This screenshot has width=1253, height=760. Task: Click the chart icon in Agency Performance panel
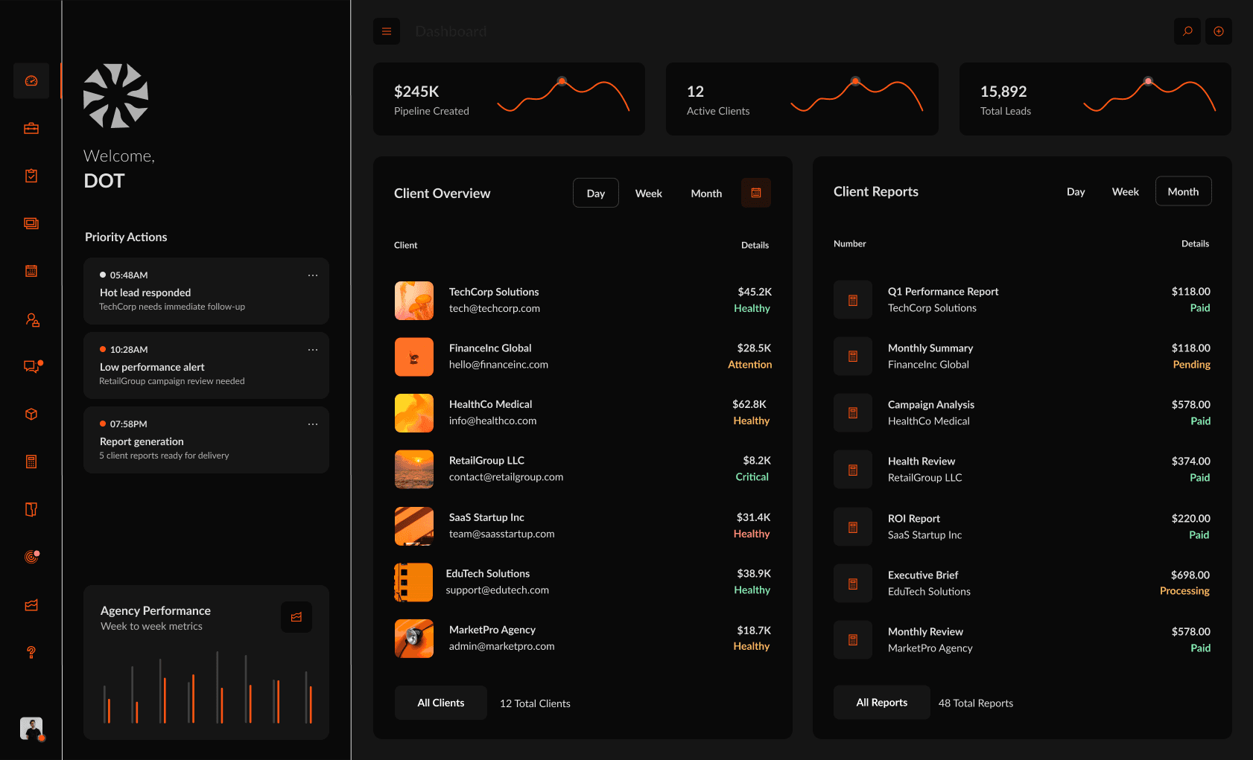(x=296, y=617)
